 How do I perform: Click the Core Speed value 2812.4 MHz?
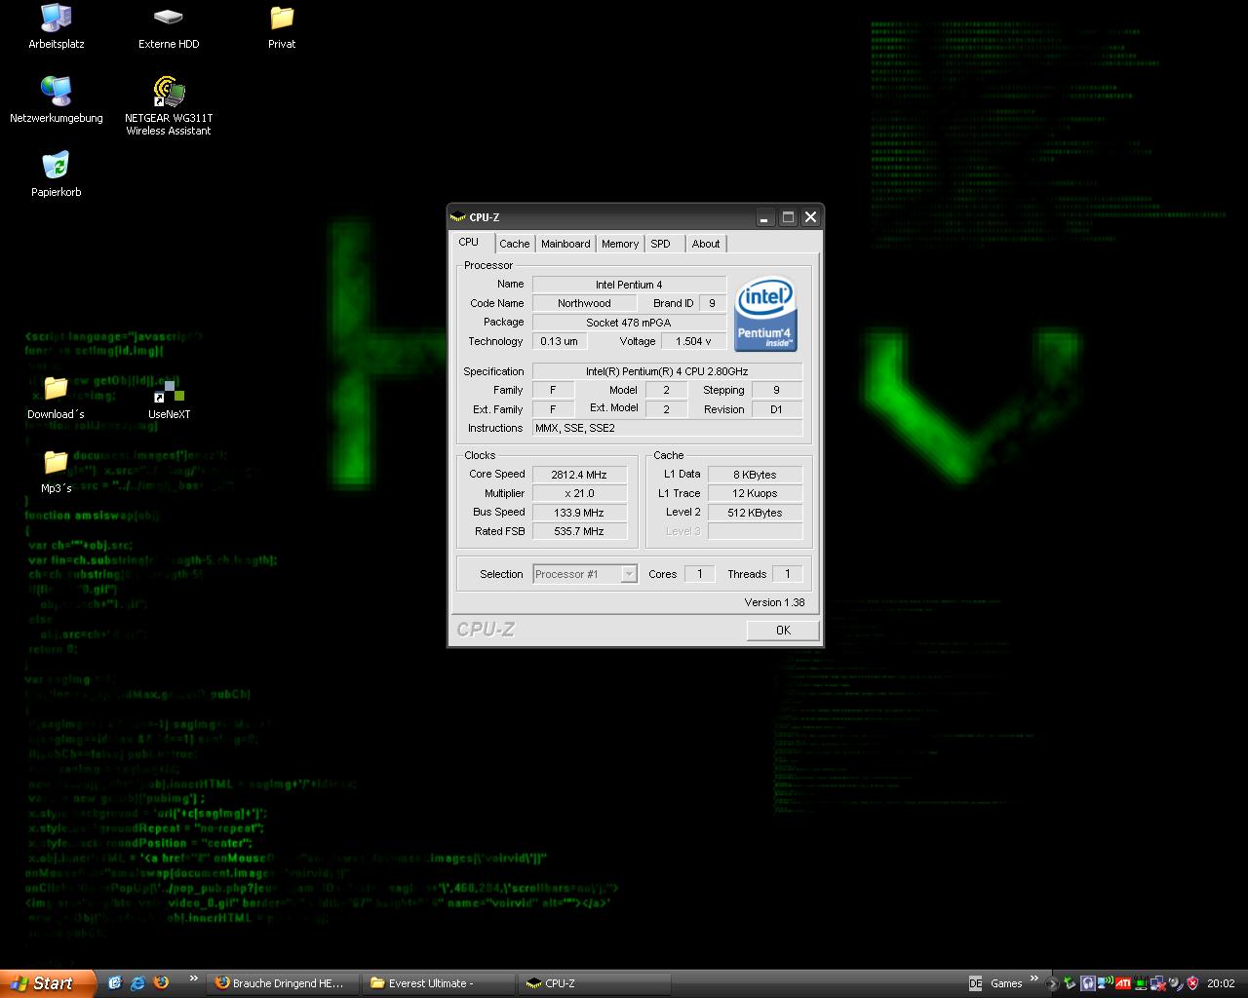tap(579, 475)
